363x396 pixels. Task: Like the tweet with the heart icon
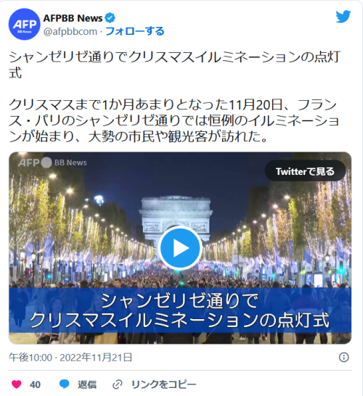[x=17, y=384]
